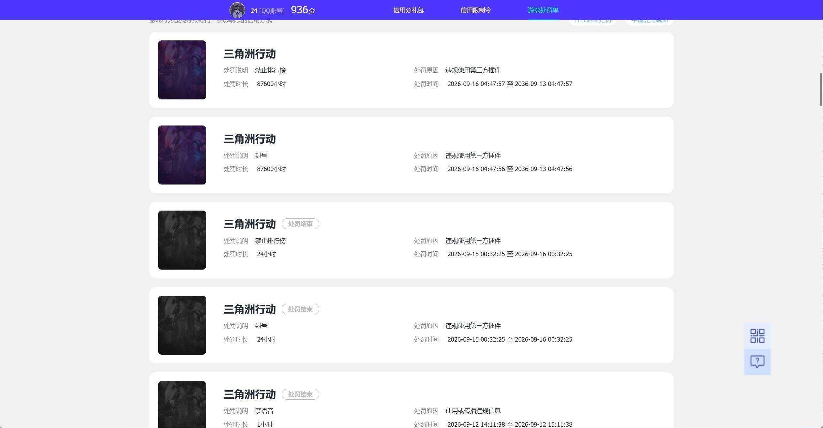Click title 三角洲行动 of 04:47:56 封号 card
Screen dimensions: 823x428
pyautogui.click(x=250, y=139)
